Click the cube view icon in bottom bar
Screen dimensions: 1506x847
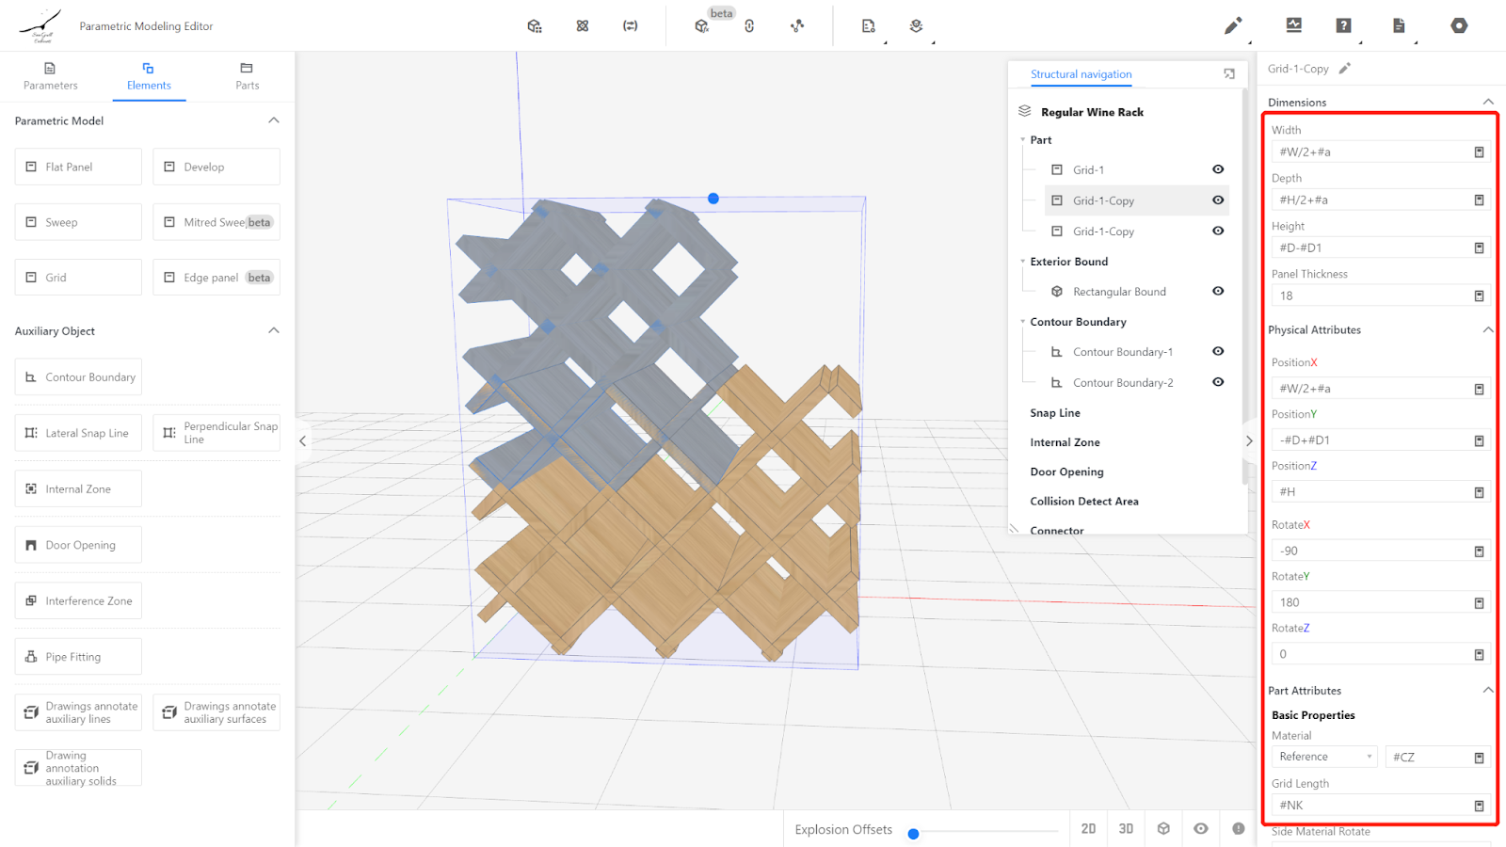1163,828
